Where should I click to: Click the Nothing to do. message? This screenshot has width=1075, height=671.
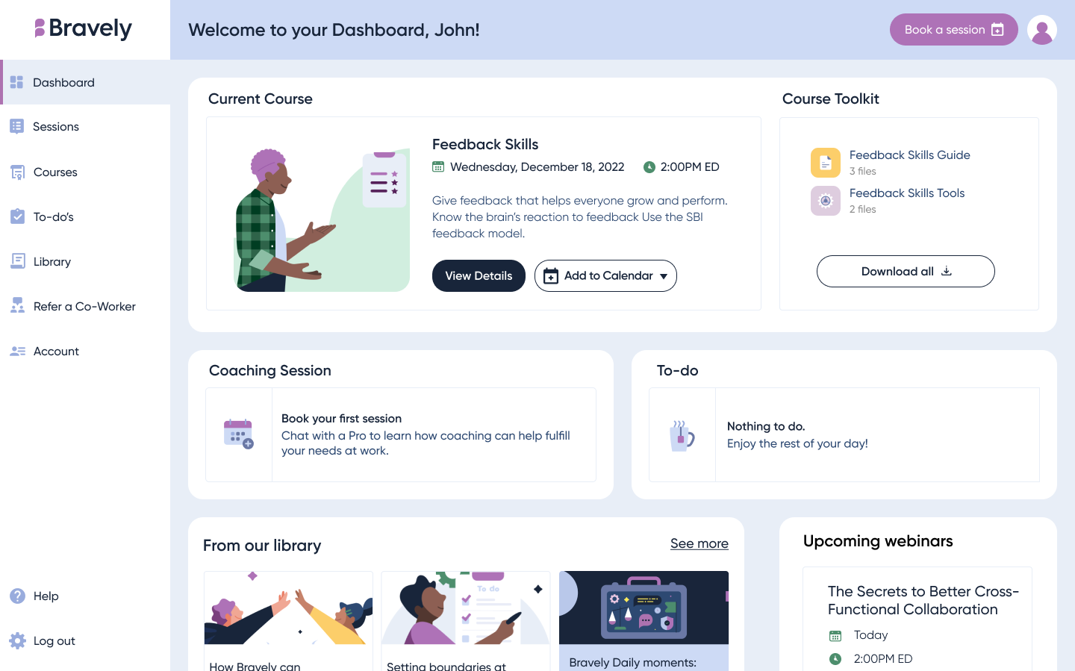[766, 426]
